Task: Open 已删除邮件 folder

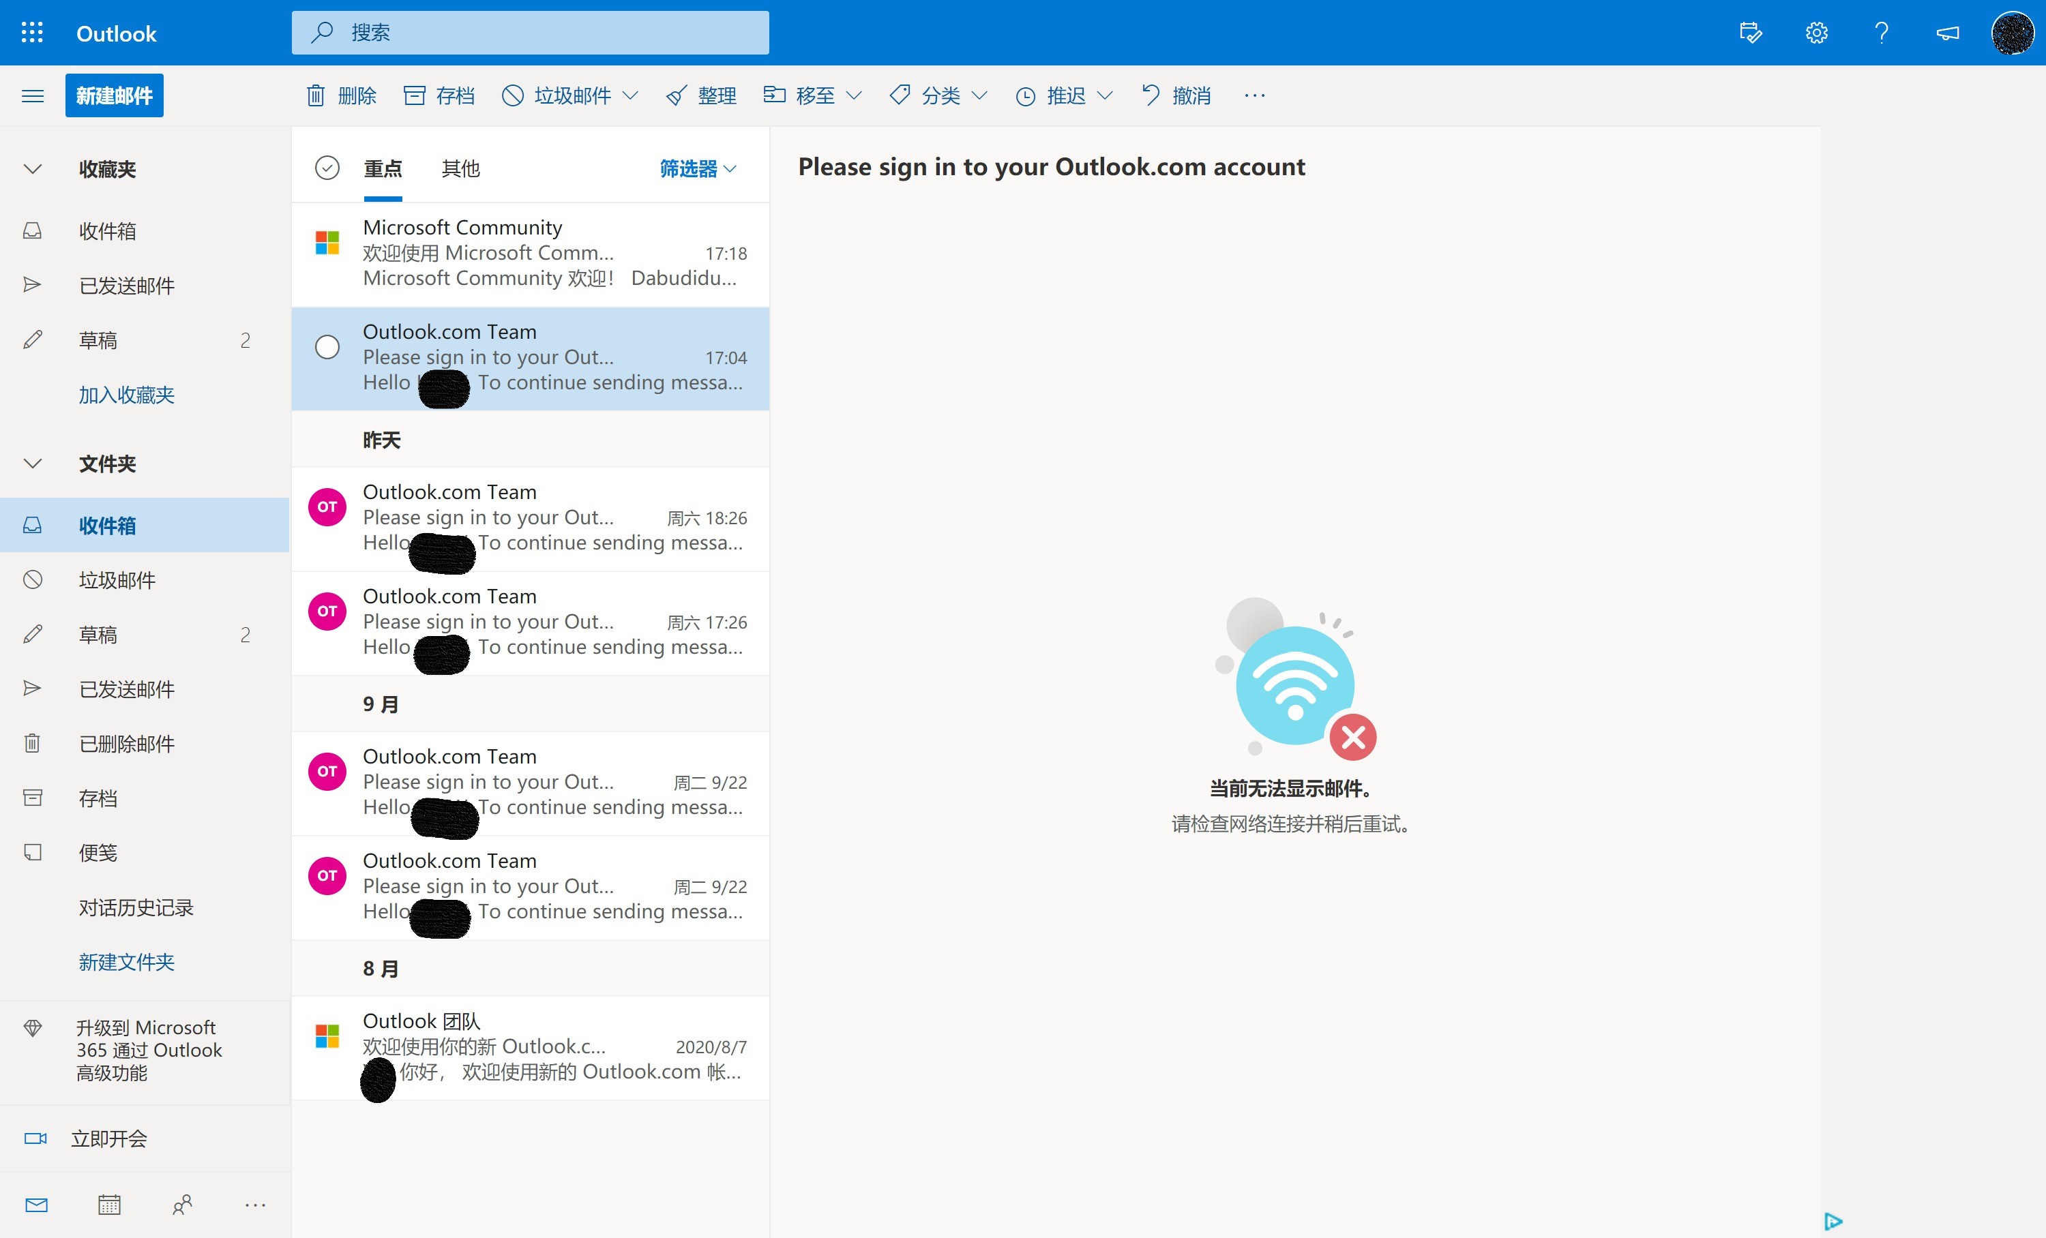Action: click(x=145, y=744)
